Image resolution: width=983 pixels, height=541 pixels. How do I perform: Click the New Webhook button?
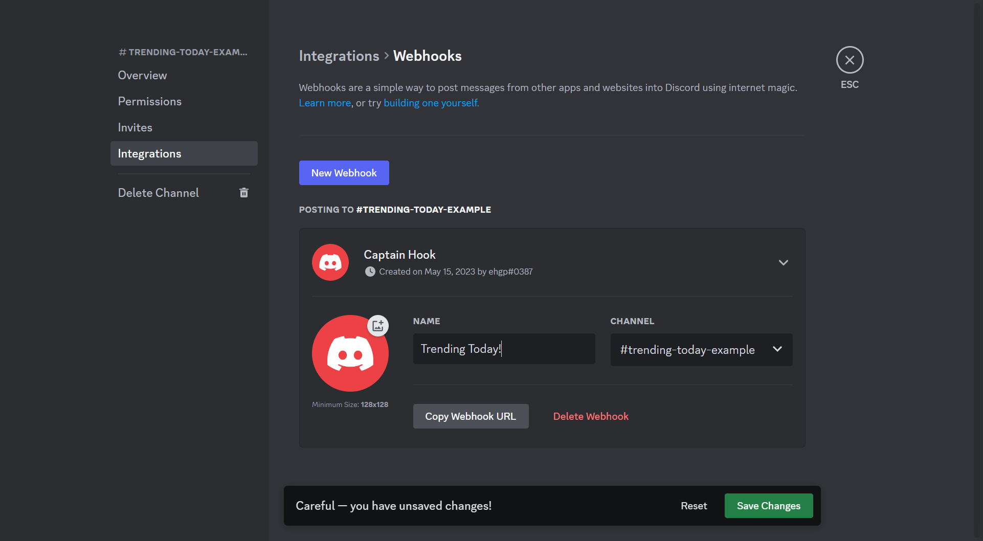coord(344,173)
